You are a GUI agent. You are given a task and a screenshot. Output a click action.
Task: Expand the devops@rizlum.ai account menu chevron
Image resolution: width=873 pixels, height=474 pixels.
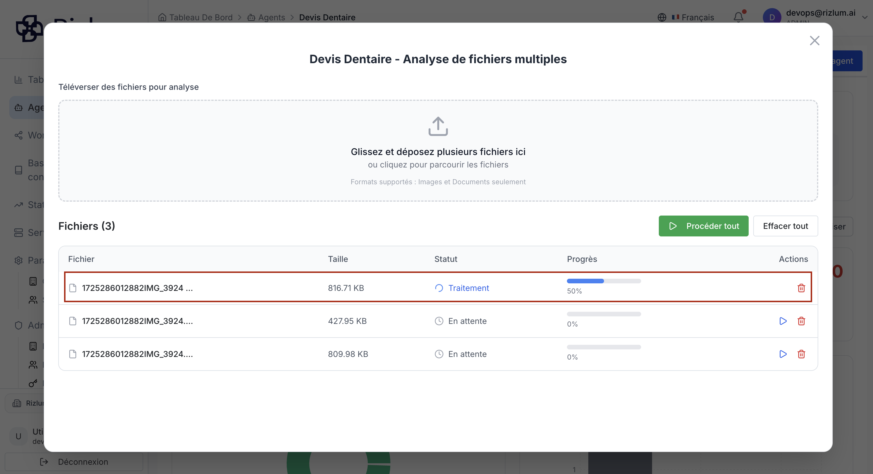click(x=865, y=17)
